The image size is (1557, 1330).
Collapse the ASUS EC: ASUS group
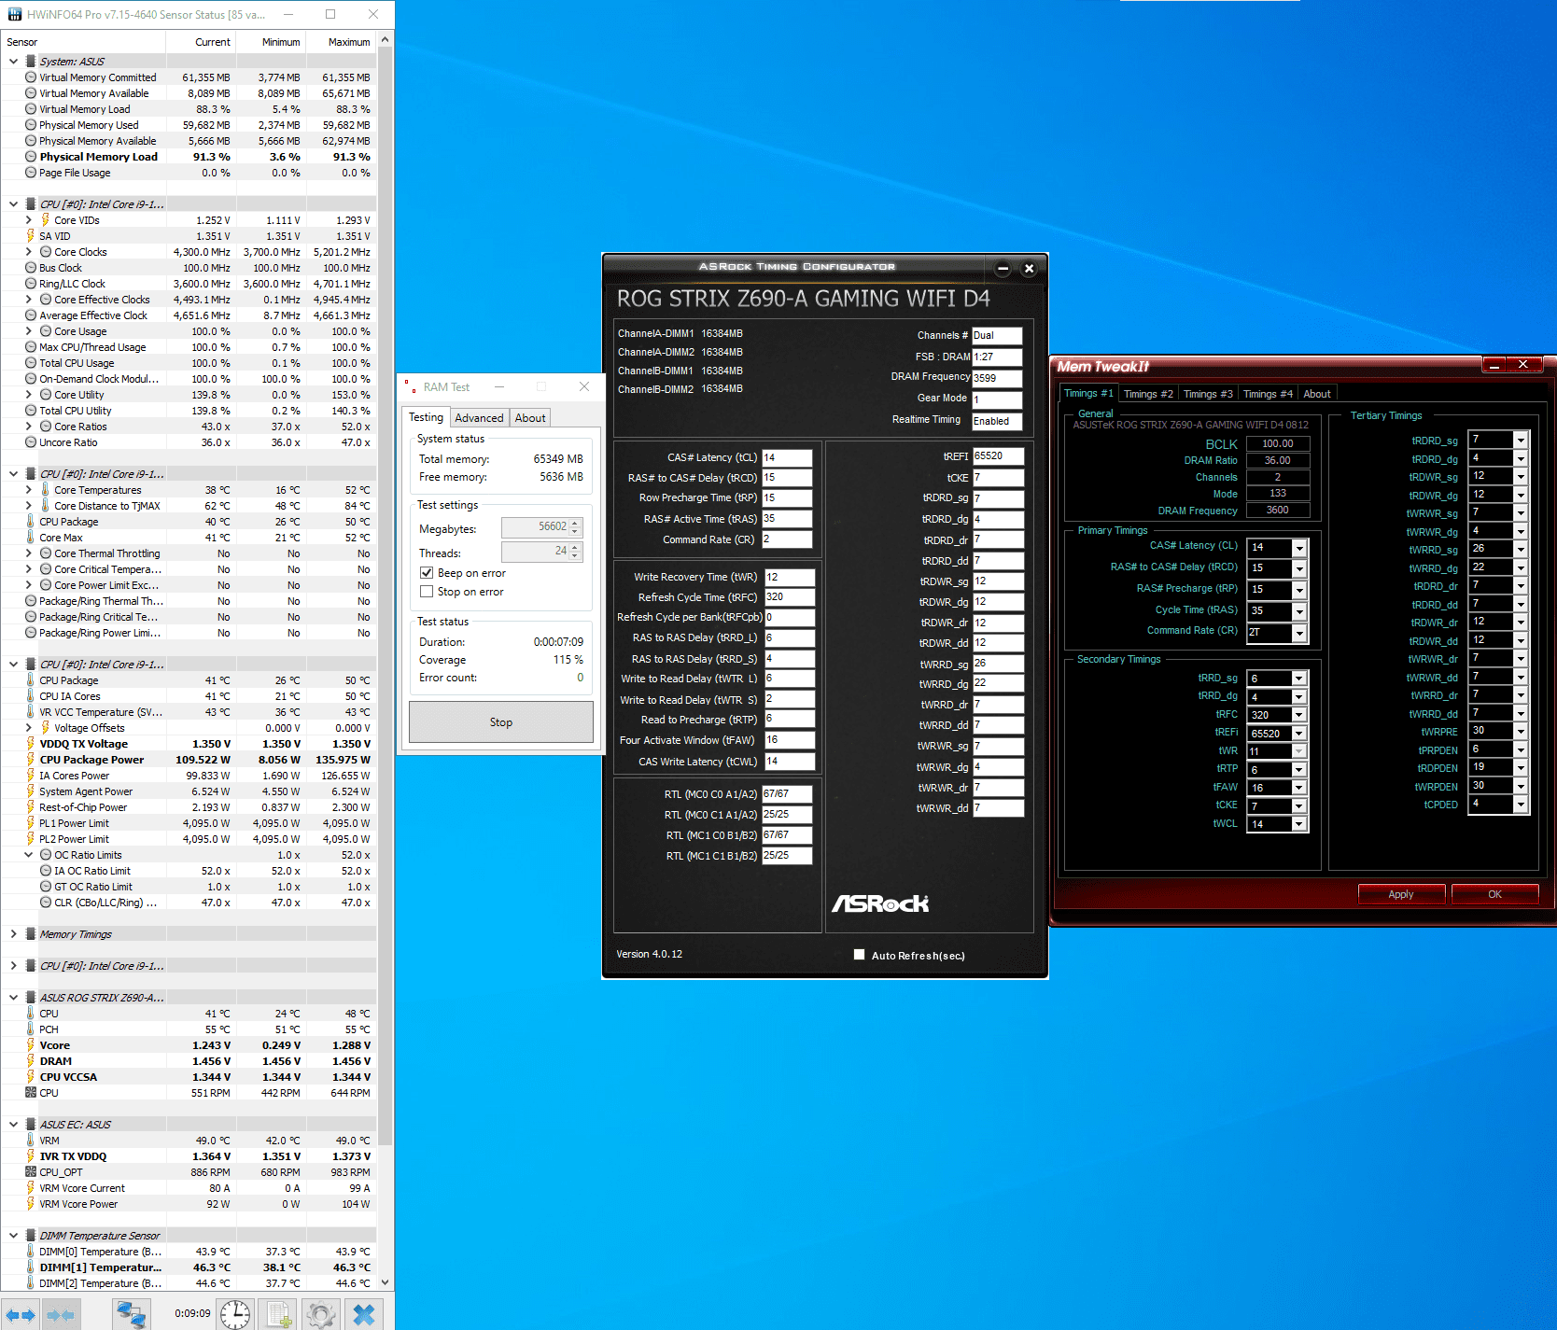point(13,1125)
